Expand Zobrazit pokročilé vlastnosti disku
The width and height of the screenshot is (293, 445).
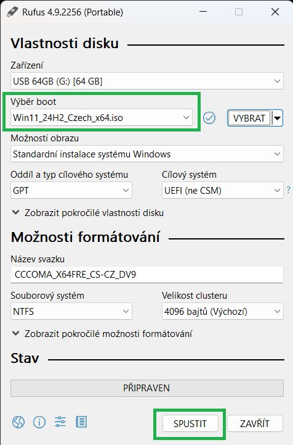(88, 212)
